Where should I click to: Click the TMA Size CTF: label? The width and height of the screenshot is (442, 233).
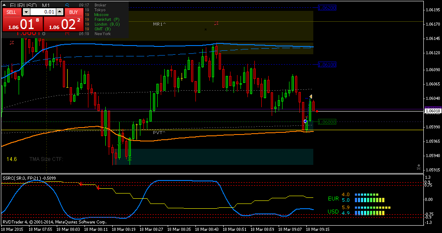[x=46, y=159]
